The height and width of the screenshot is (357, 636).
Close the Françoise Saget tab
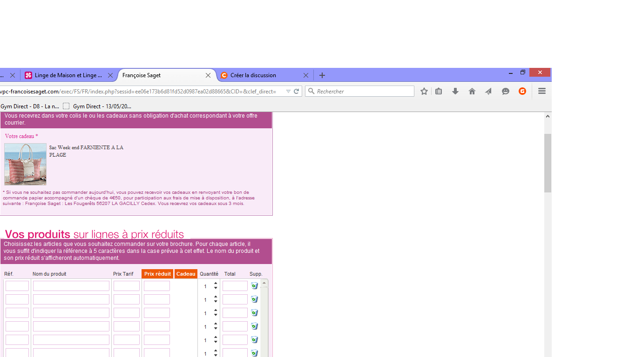[x=208, y=75]
